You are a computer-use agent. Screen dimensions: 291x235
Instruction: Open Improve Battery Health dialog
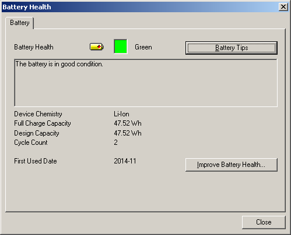232,165
